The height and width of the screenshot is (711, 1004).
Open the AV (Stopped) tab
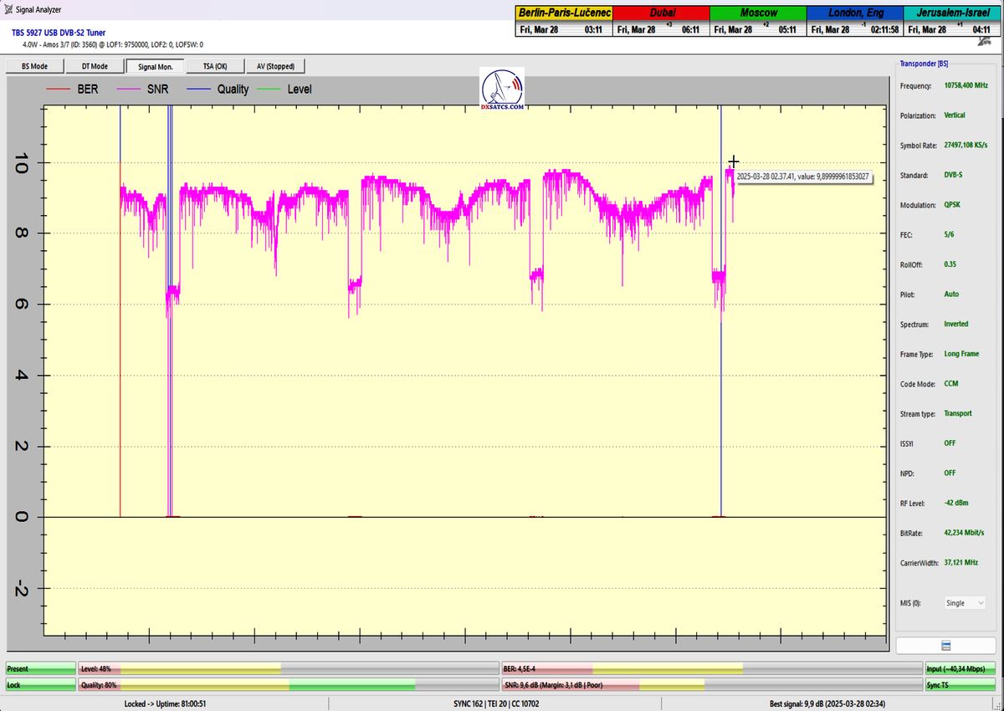[x=274, y=66]
